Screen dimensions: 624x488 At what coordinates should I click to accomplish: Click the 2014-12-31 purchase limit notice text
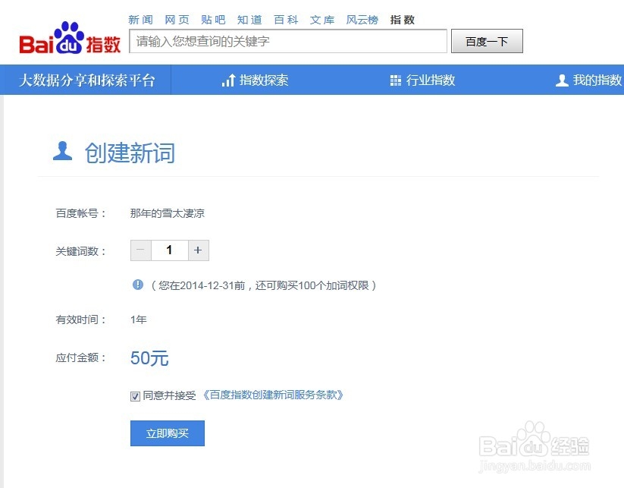pos(263,285)
